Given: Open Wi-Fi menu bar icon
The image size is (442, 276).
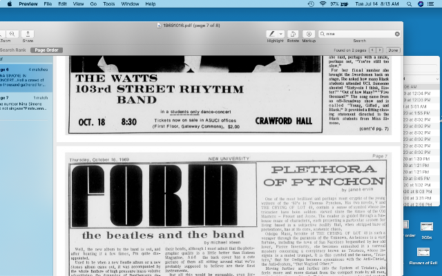Looking at the screenshot, I should coord(323,4).
